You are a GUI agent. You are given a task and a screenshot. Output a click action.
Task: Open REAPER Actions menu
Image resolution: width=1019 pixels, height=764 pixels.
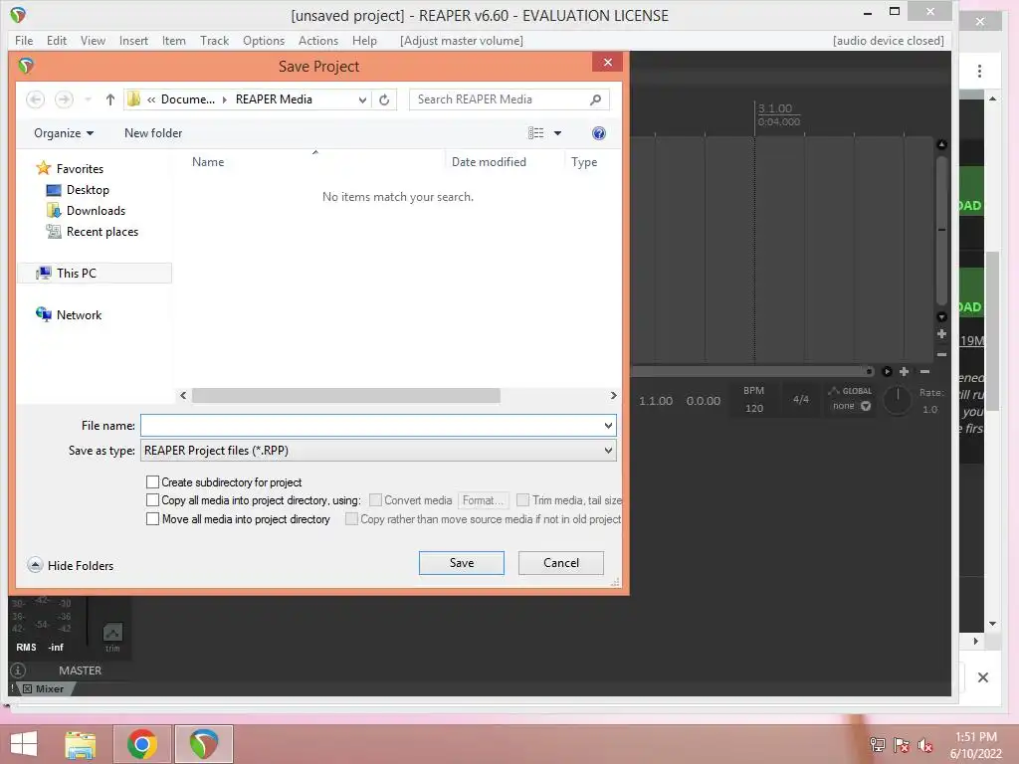pyautogui.click(x=317, y=40)
